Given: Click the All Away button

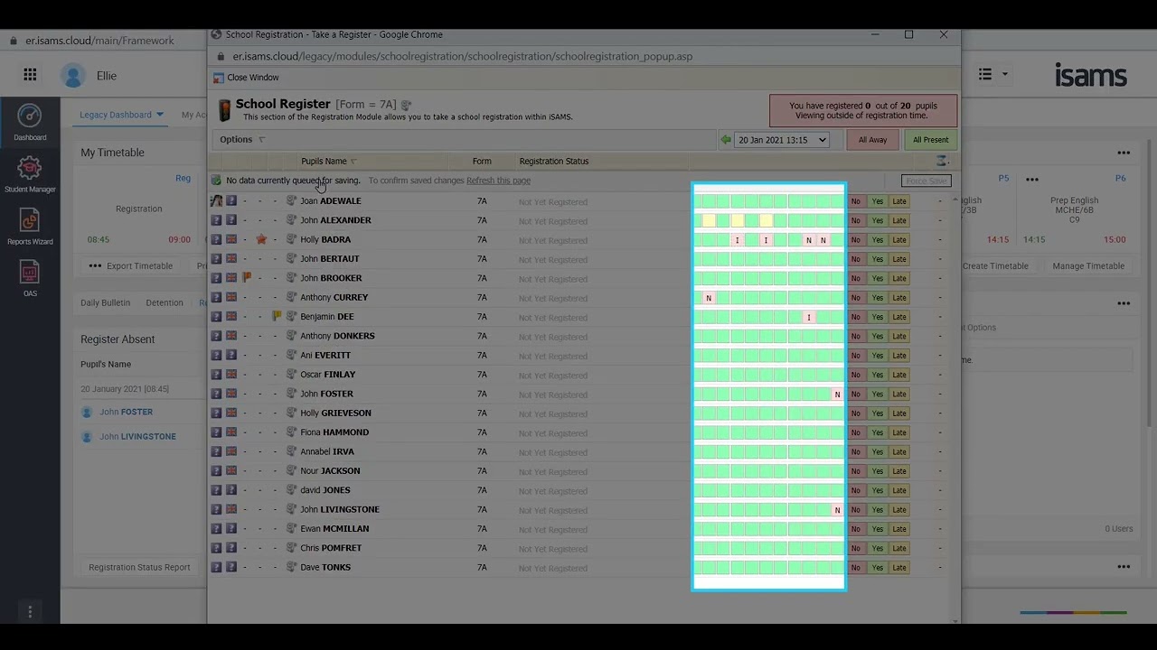Looking at the screenshot, I should pos(872,140).
